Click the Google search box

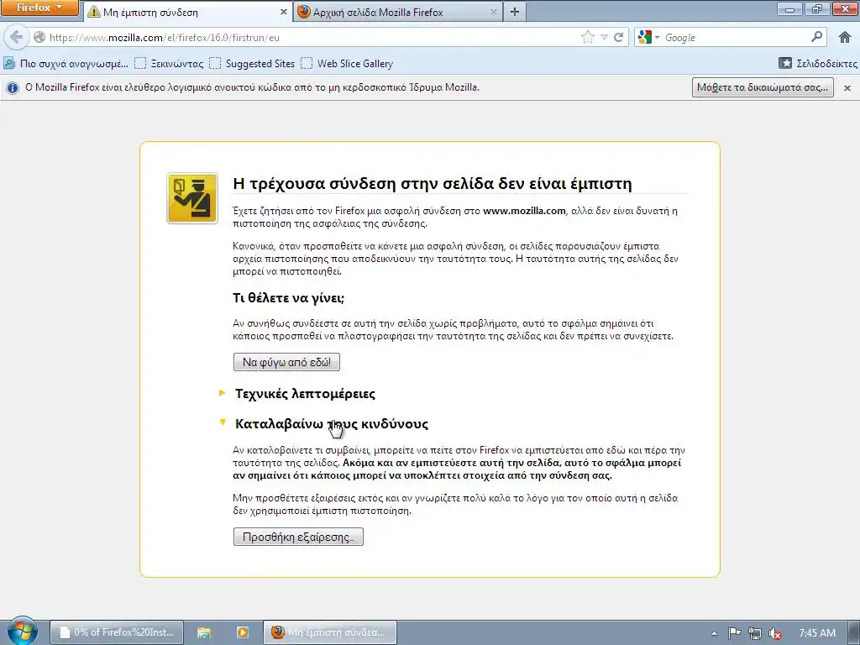click(736, 37)
